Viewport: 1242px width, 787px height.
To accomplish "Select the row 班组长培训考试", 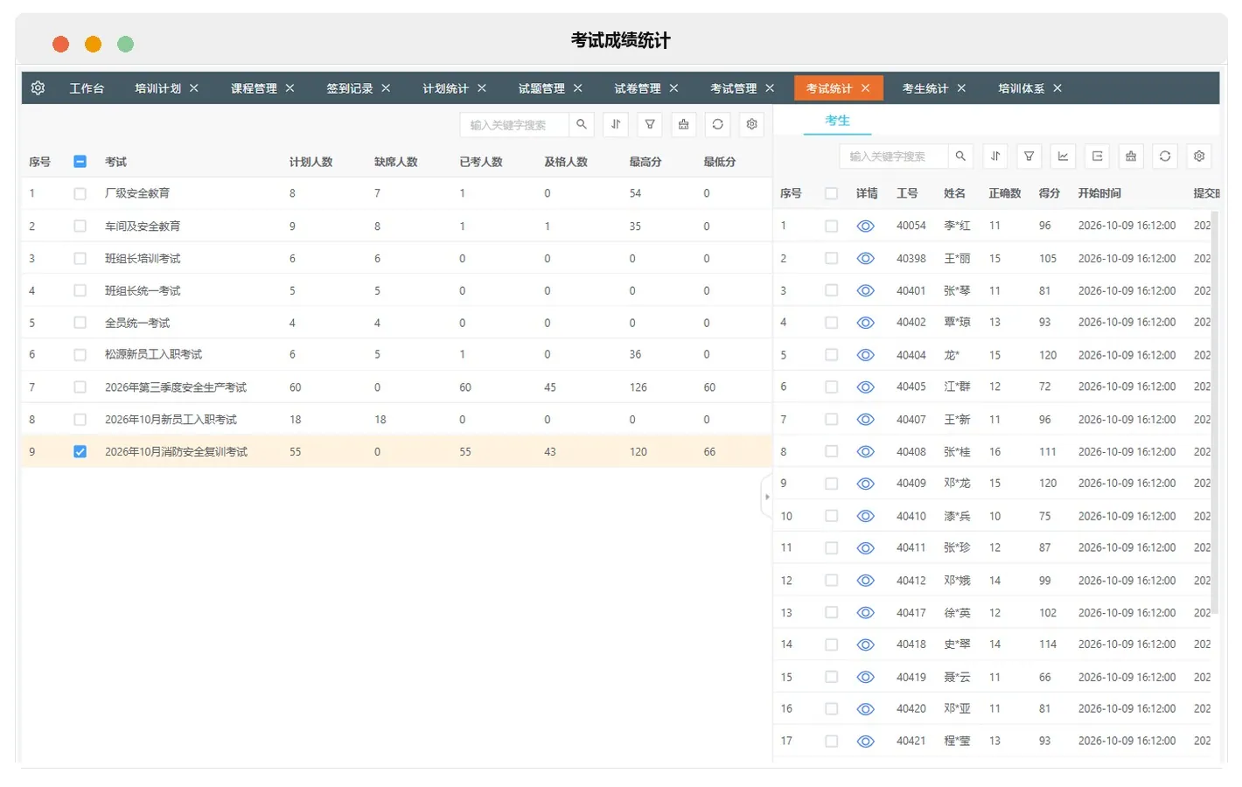I will (396, 258).
